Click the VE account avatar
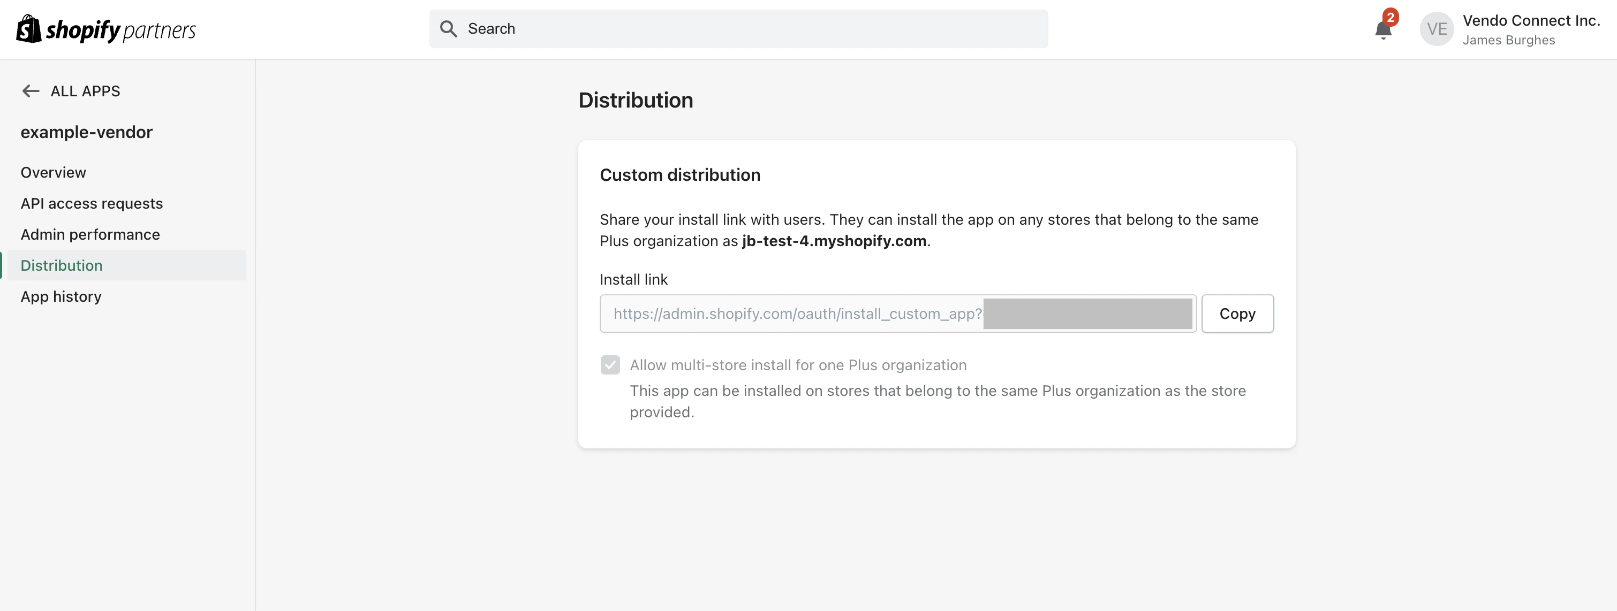Viewport: 1617px width, 611px height. [x=1436, y=29]
